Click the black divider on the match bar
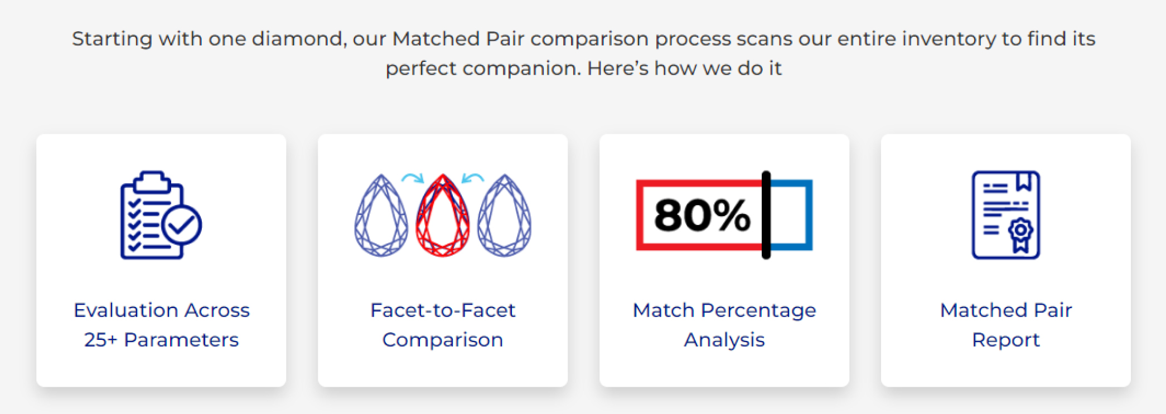The width and height of the screenshot is (1166, 414). pyautogui.click(x=766, y=215)
